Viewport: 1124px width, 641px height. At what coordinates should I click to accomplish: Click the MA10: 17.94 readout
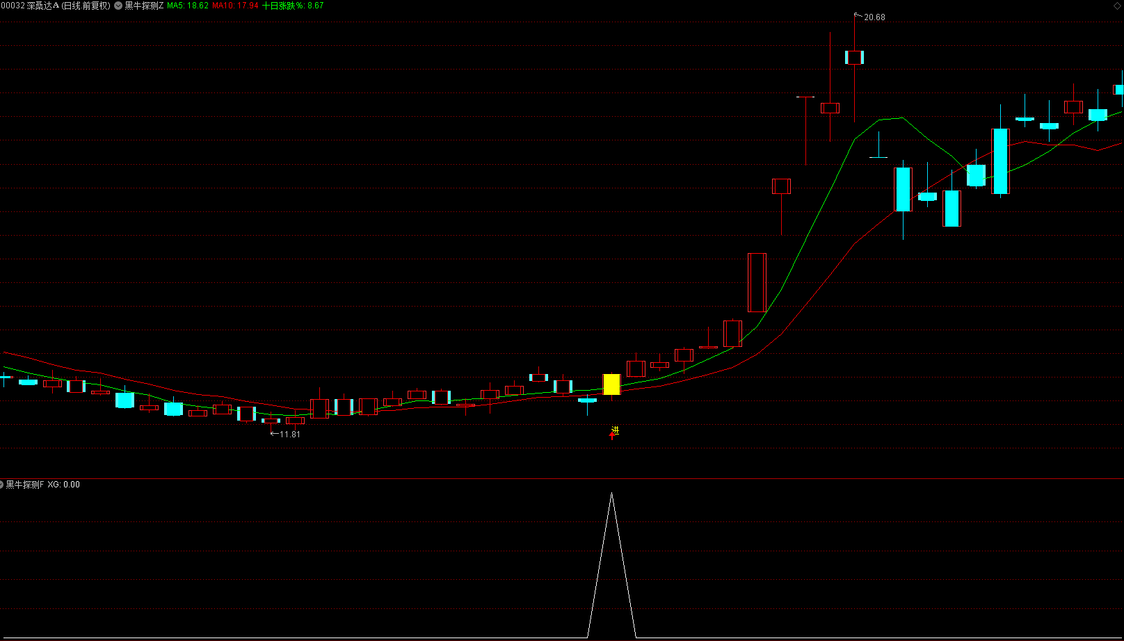tap(235, 6)
